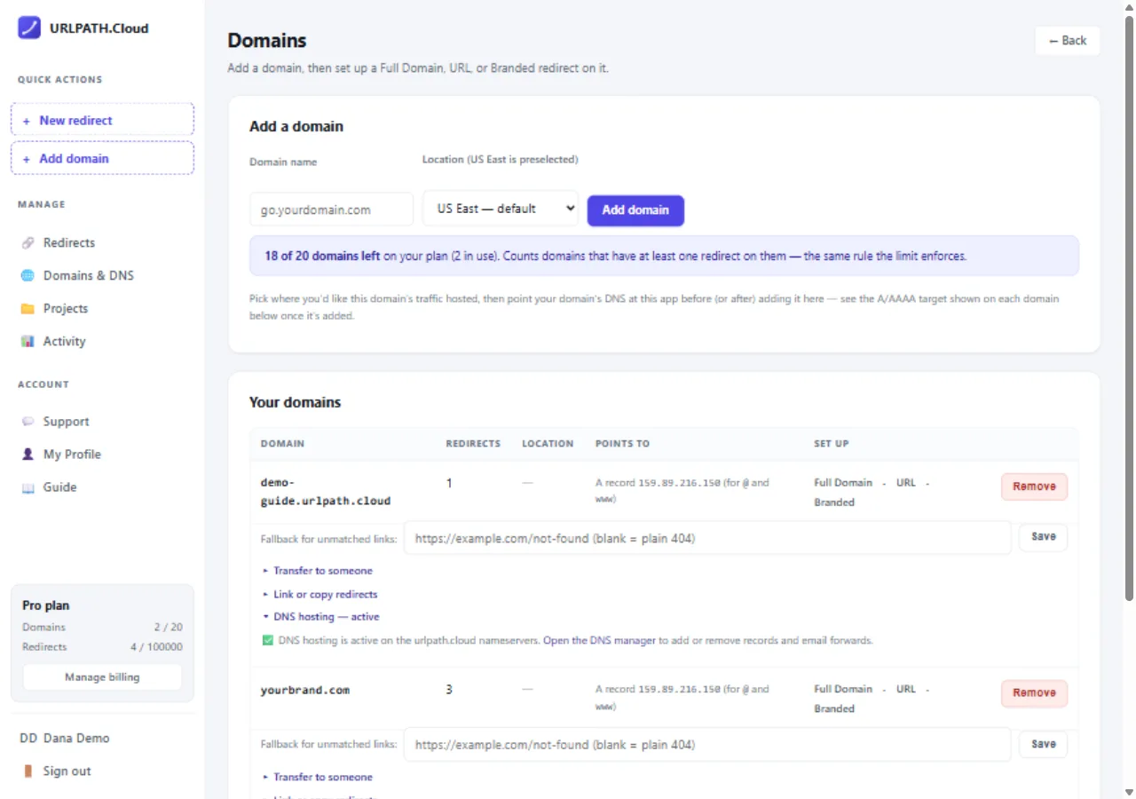Click the New redirect quick action
The width and height of the screenshot is (1136, 799).
[102, 120]
